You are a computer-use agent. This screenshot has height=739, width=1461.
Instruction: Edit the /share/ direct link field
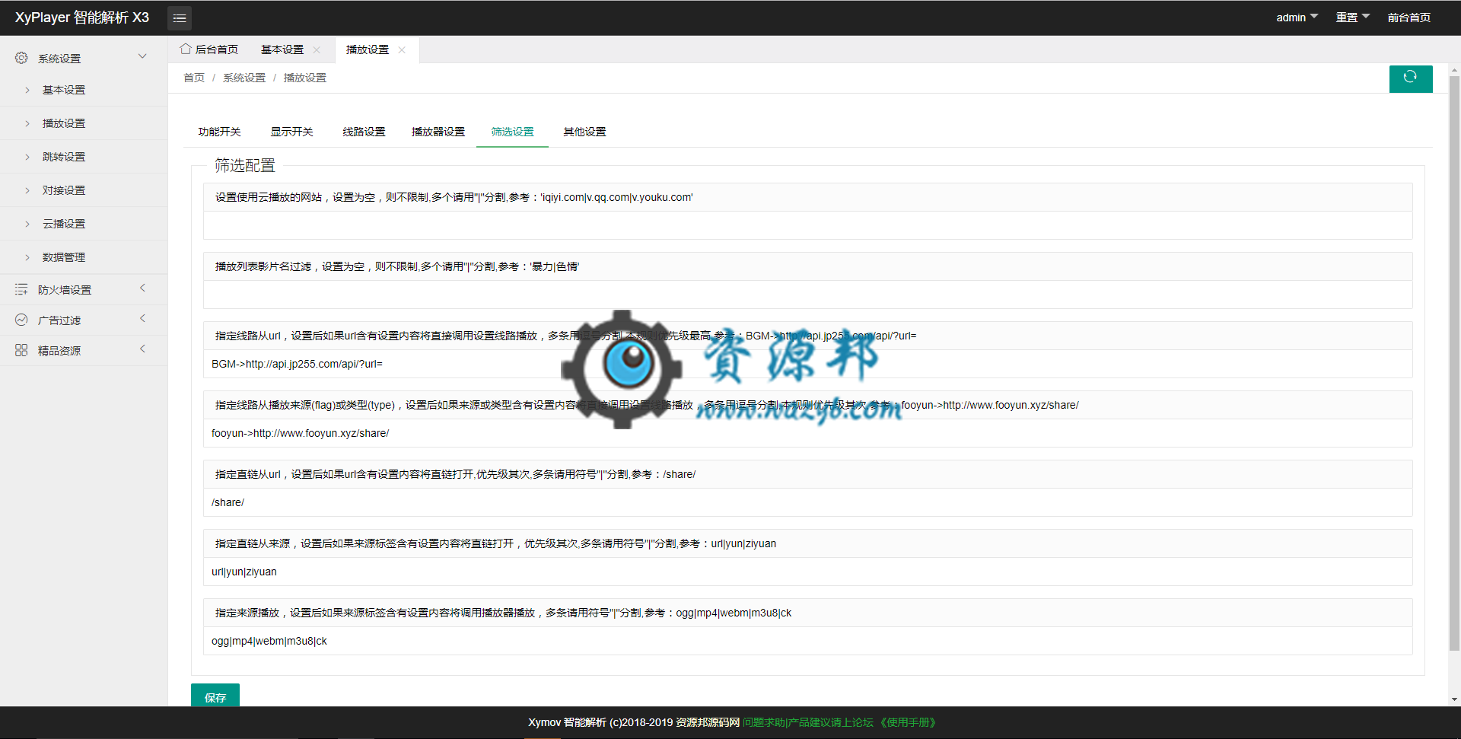point(807,502)
